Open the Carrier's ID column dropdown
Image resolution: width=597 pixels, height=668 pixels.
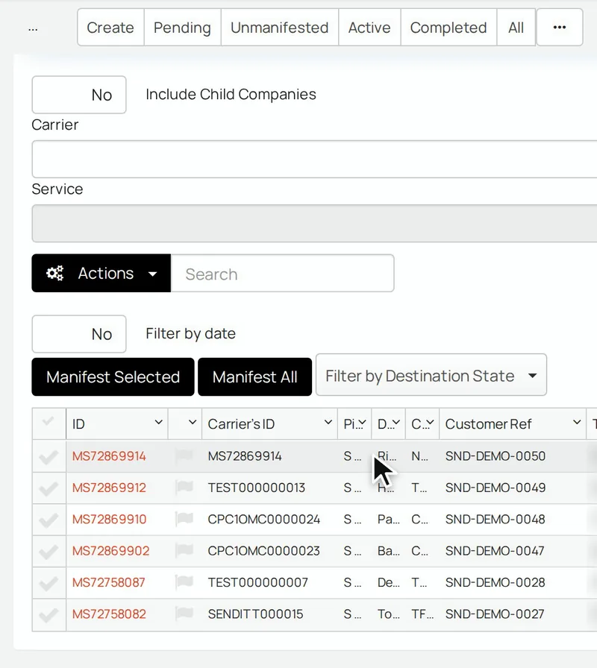pos(328,422)
